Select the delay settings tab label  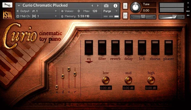128,59
